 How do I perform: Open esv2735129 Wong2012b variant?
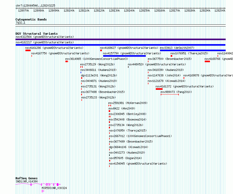tap(97, 64)
